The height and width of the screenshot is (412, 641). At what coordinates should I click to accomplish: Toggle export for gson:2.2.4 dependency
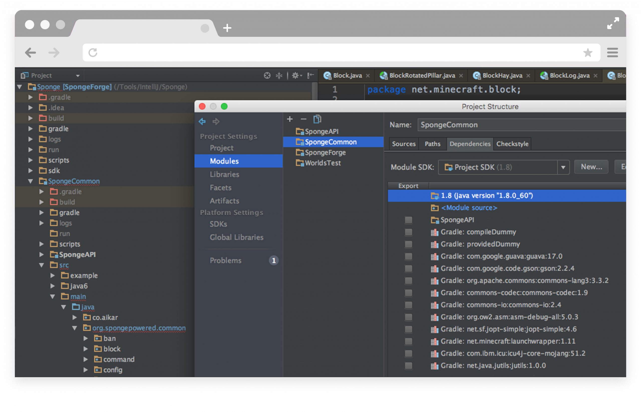(408, 269)
